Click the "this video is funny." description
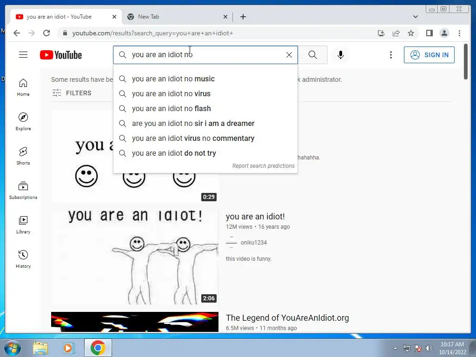This screenshot has width=476, height=357. 249,259
